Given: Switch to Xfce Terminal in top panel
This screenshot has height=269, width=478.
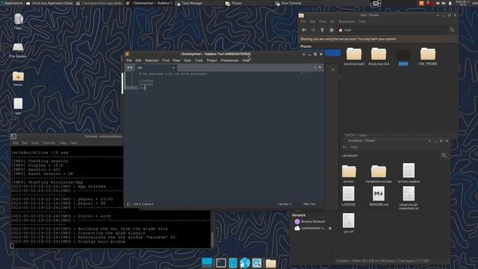Looking at the screenshot, I should click(288, 3).
